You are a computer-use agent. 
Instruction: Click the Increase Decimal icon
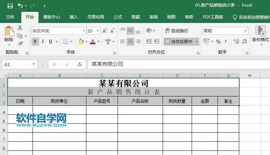point(236,41)
